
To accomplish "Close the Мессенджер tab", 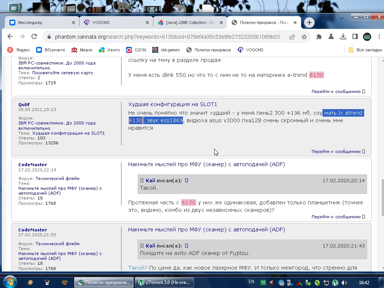I will click(x=73, y=22).
